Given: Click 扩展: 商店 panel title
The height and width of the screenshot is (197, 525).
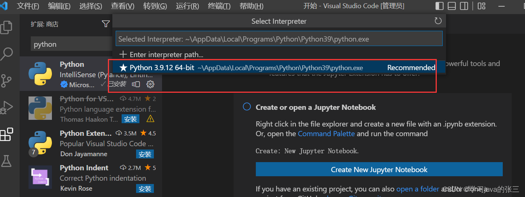Looking at the screenshot, I should coord(44,24).
